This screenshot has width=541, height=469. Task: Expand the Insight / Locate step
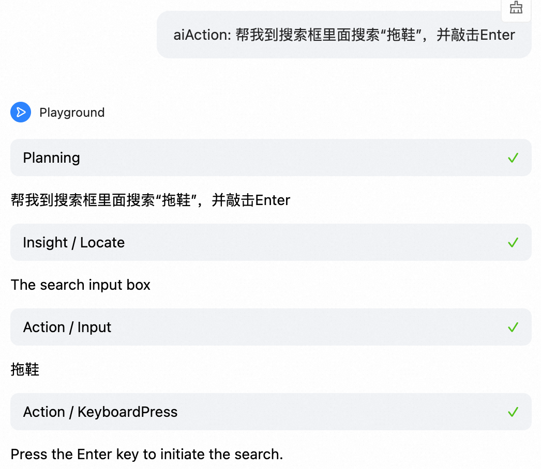point(74,243)
